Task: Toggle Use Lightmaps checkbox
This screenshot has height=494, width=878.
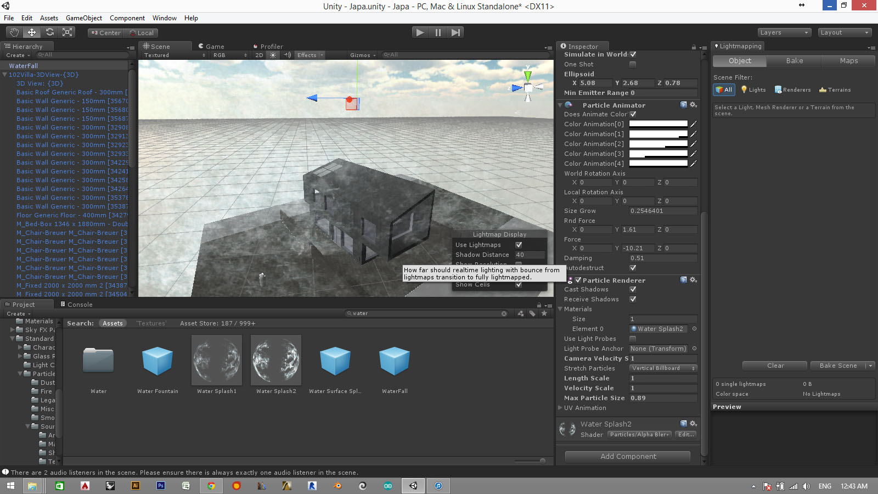Action: tap(519, 245)
